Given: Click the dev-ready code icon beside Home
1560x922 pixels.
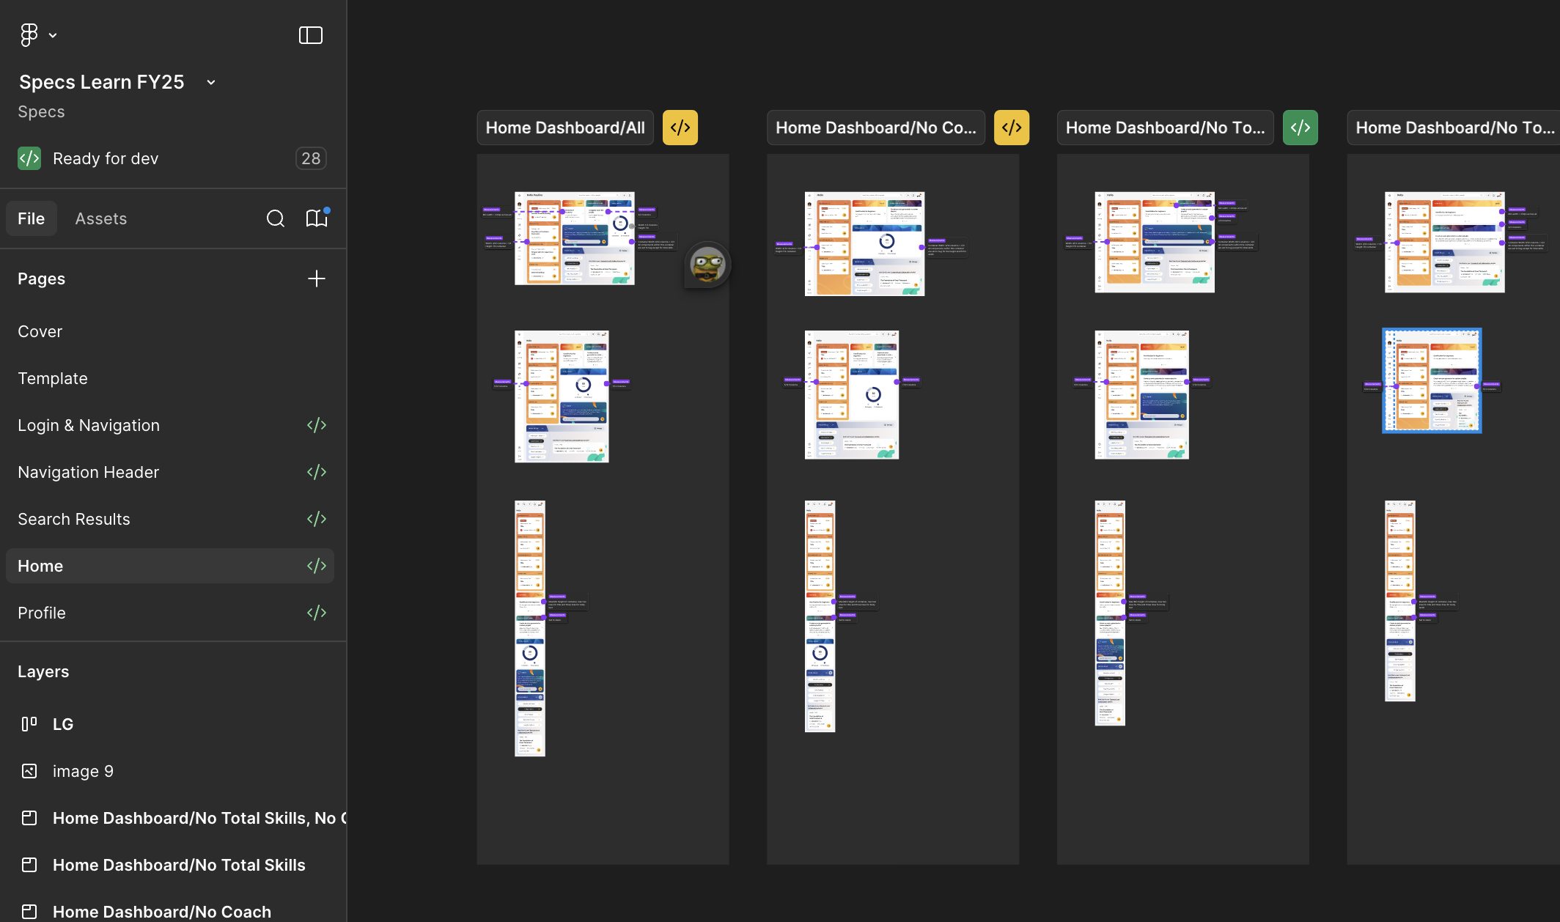Looking at the screenshot, I should 316,565.
